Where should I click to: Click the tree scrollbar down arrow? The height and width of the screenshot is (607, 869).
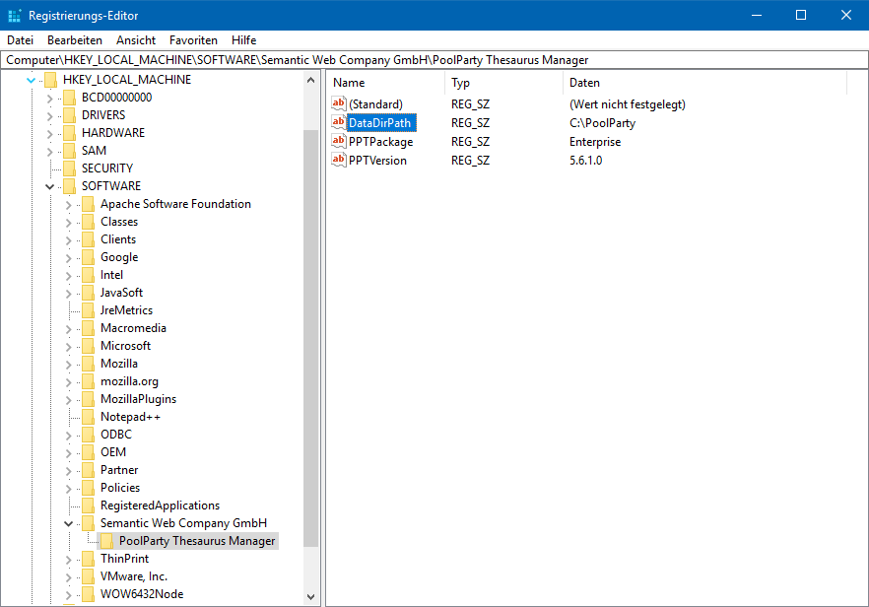click(x=311, y=597)
